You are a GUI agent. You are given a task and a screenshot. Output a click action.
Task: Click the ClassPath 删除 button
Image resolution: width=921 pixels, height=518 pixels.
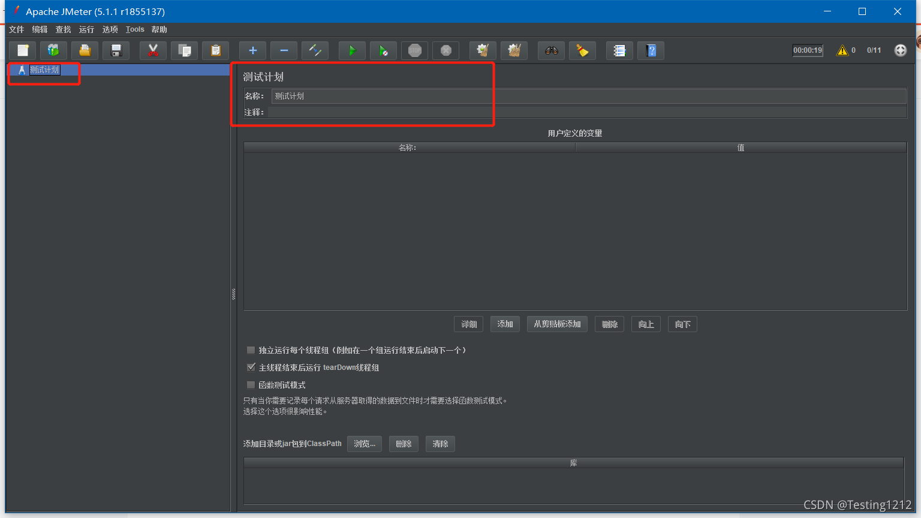[x=404, y=444]
